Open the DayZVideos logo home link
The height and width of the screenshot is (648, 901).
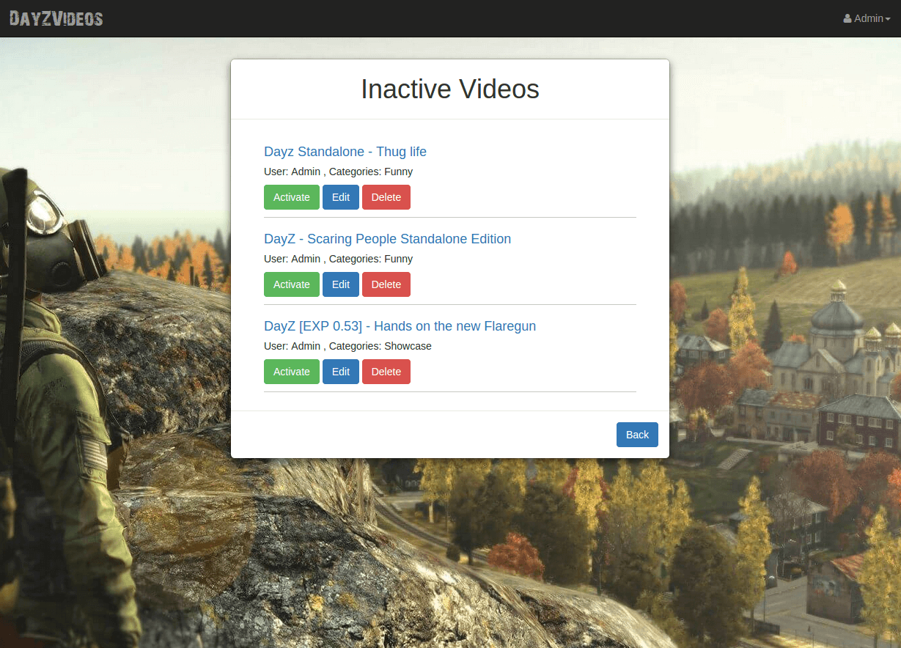pyautogui.click(x=56, y=18)
